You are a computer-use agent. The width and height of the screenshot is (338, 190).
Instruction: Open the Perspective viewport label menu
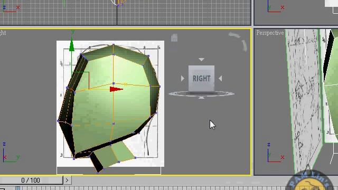coord(270,33)
